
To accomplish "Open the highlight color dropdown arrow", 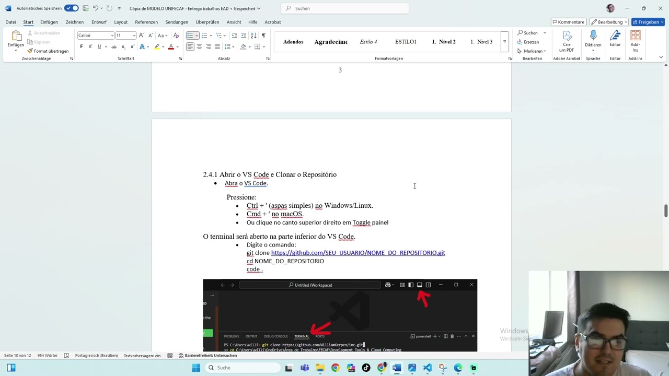I will click(163, 46).
